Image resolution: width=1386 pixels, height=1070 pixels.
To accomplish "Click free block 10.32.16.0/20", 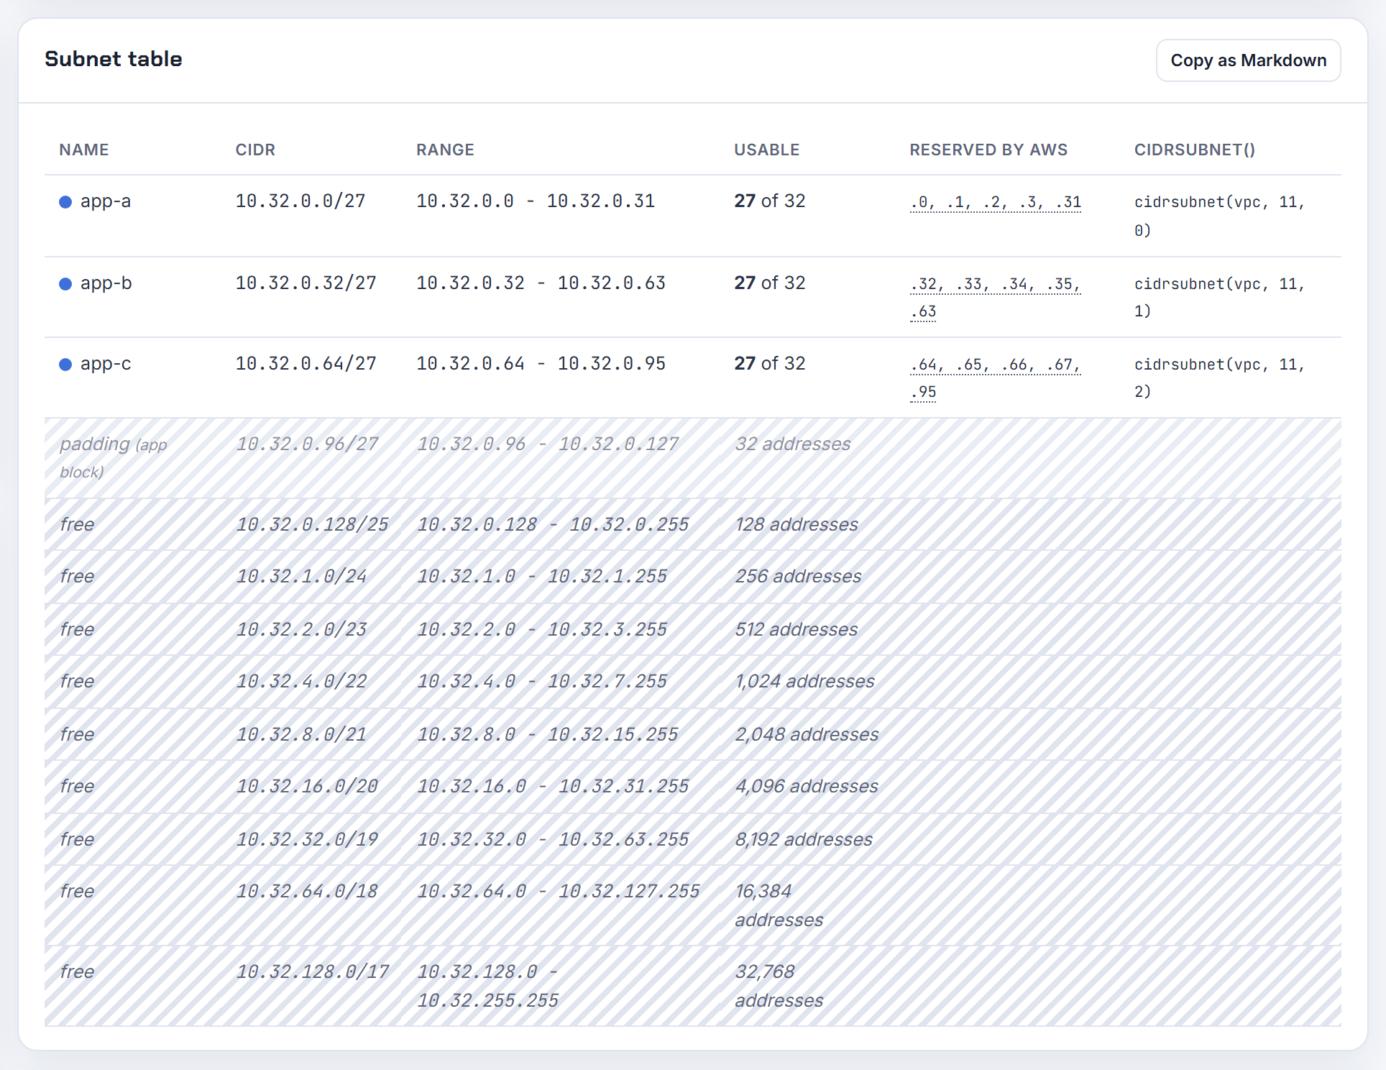I will tap(308, 787).
